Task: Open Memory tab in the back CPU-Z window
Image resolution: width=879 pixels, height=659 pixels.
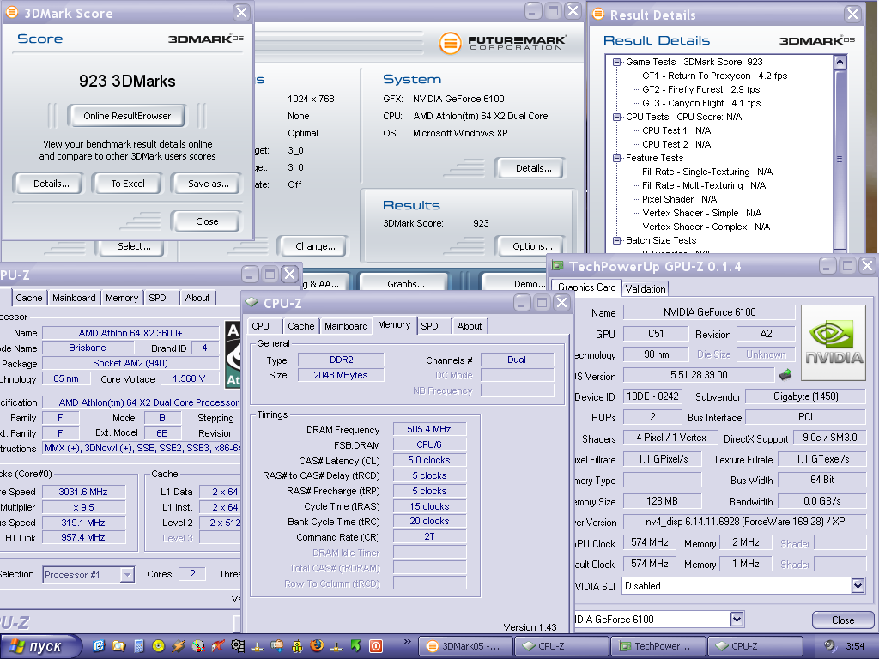Action: tap(122, 298)
